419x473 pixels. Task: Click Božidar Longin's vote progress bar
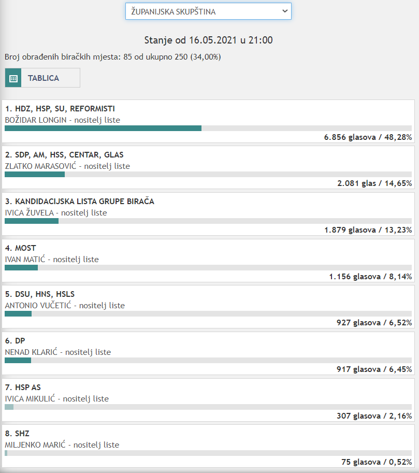pyautogui.click(x=103, y=128)
